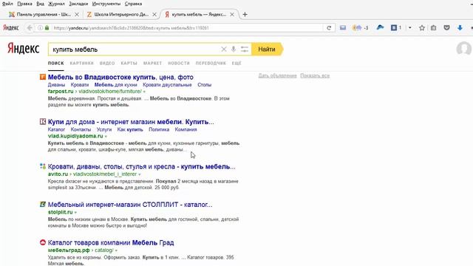The image size is (473, 266).
Task: Open the Правка menu
Action: click(24, 4)
